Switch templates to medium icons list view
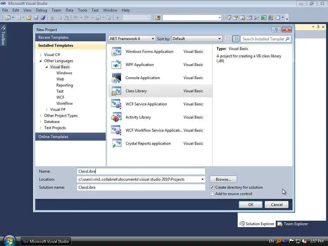This screenshot has height=246, width=328. (236, 39)
